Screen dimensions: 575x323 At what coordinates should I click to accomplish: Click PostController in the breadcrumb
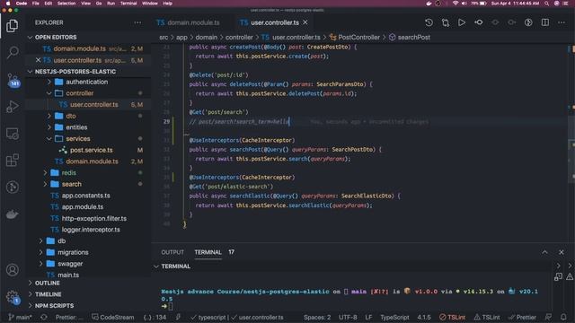coord(358,38)
